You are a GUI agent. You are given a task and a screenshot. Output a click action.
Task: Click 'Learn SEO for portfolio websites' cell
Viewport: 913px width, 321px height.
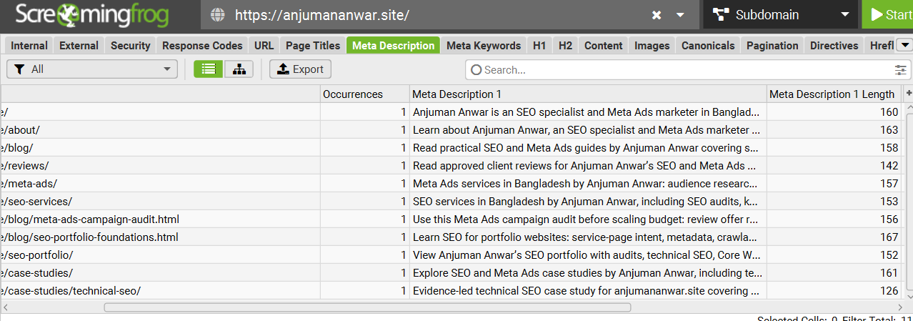[x=588, y=237]
